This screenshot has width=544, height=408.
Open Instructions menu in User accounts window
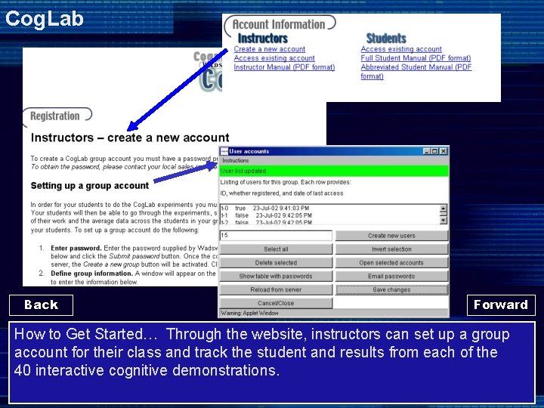tap(235, 161)
